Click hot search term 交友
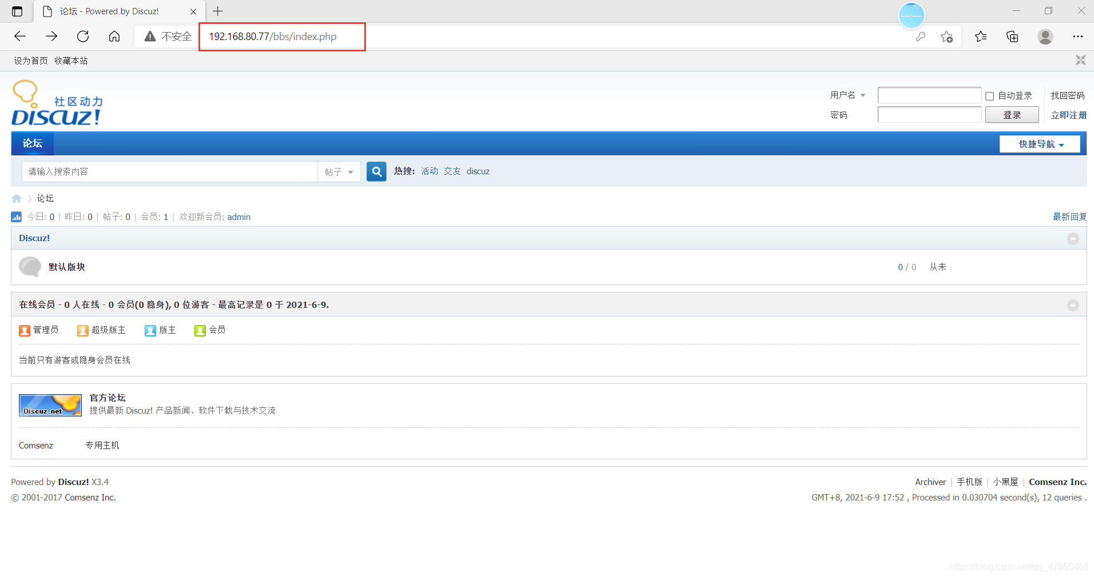The height and width of the screenshot is (577, 1094). point(452,171)
